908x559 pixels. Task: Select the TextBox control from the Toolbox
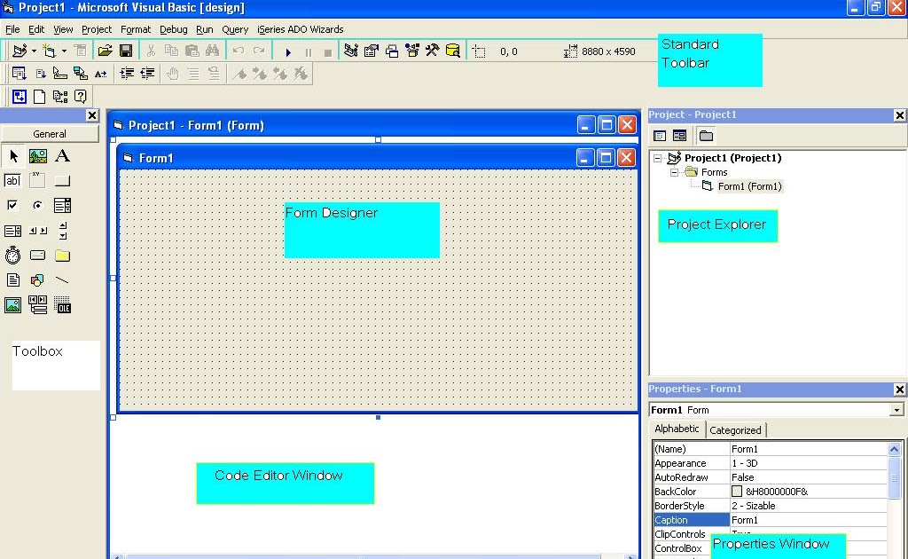point(12,180)
